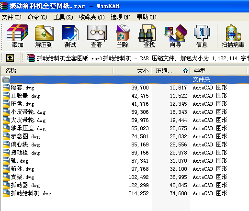Screen dimensions: 249x211
Task: Click size value 102,492
Action: click(138, 177)
